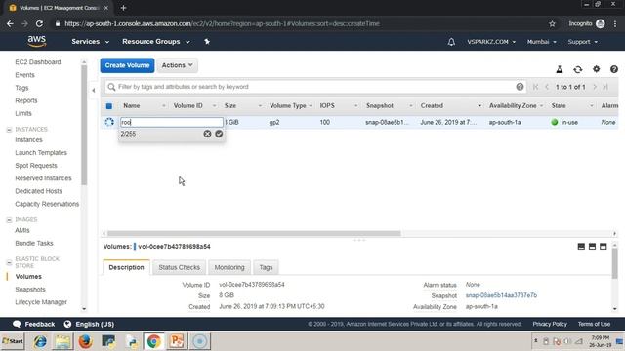Open the Services menu
The width and height of the screenshot is (625, 351).
pyautogui.click(x=90, y=41)
